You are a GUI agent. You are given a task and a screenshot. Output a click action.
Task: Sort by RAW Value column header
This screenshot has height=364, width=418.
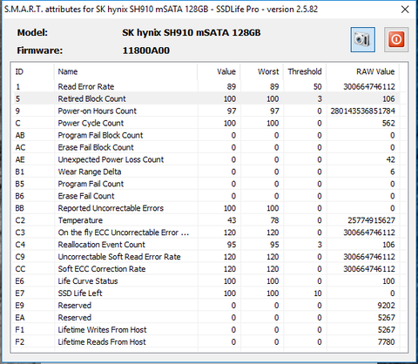click(x=362, y=71)
